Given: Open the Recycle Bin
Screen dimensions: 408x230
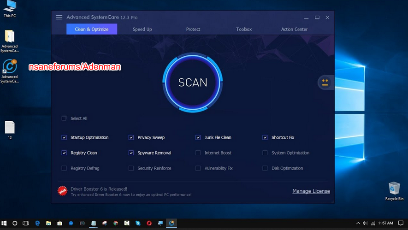Looking at the screenshot, I should (394, 191).
